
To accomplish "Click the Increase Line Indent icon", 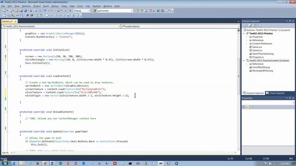I will 32,16.
